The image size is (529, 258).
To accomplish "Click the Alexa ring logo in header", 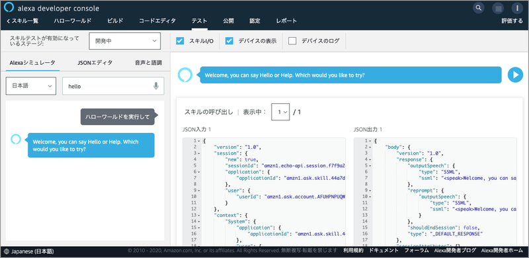I will pyautogui.click(x=9, y=7).
